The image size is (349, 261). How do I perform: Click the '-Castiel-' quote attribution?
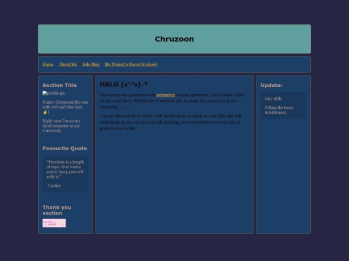[x=54, y=186]
